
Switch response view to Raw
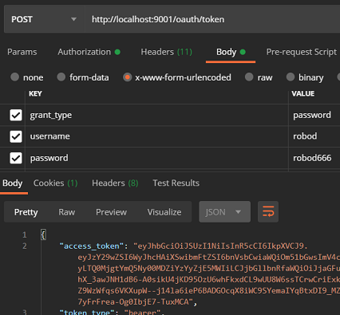click(67, 212)
